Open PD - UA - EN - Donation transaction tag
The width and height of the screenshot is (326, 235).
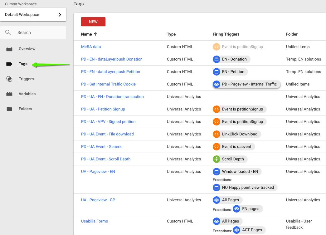coord(112,97)
